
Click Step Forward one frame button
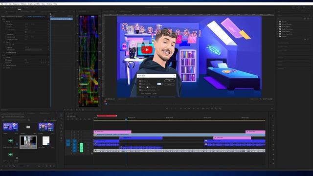coord(194,109)
